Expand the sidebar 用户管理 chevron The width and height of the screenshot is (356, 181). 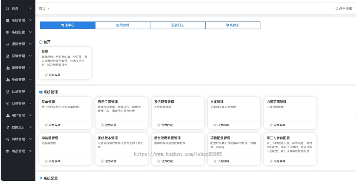(x=30, y=115)
